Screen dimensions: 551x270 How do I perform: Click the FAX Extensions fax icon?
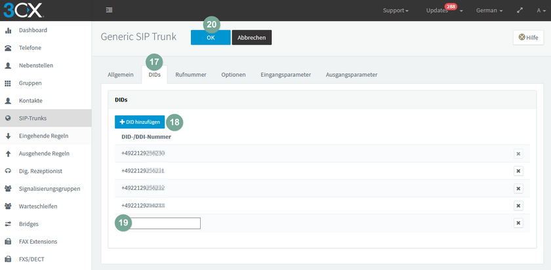8,242
